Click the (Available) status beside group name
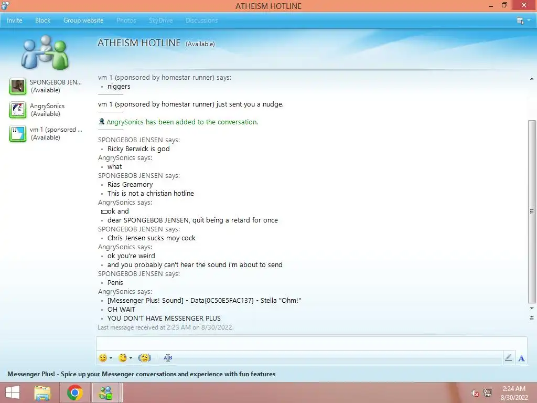Image resolution: width=537 pixels, height=403 pixels. coord(200,44)
